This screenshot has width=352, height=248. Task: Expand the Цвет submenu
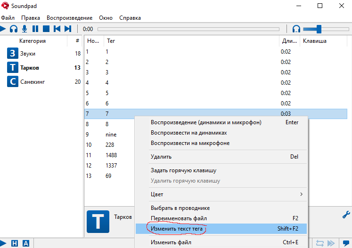coord(221,194)
